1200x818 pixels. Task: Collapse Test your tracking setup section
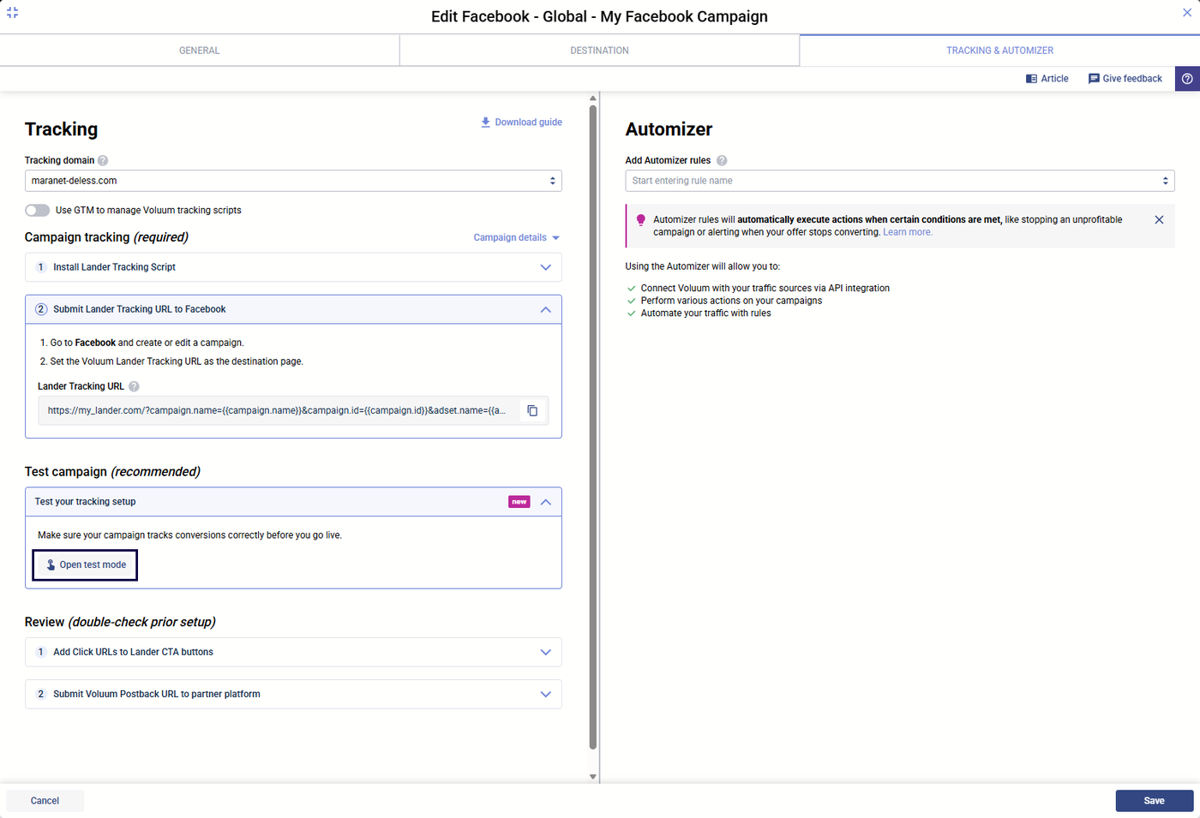tap(293, 502)
